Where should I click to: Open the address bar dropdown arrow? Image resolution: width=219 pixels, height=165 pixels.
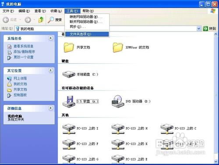198,29
